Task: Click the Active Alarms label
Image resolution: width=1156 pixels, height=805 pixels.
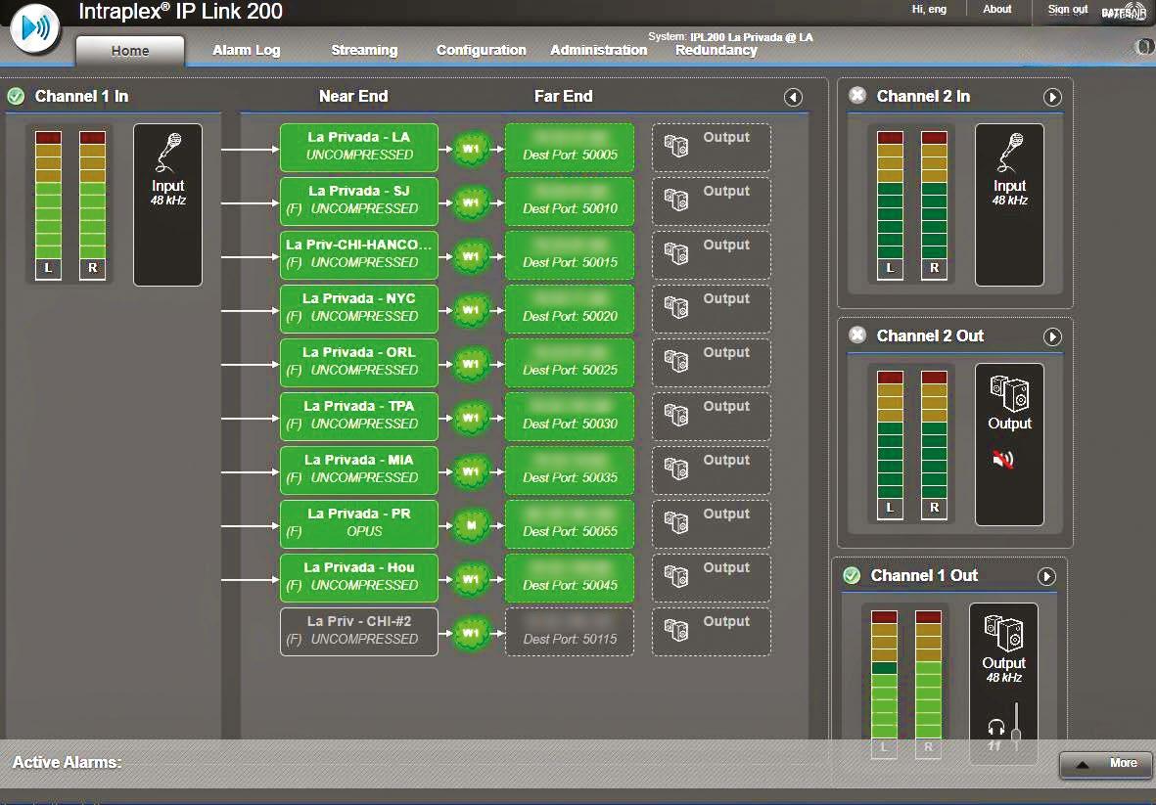Action: [68, 762]
